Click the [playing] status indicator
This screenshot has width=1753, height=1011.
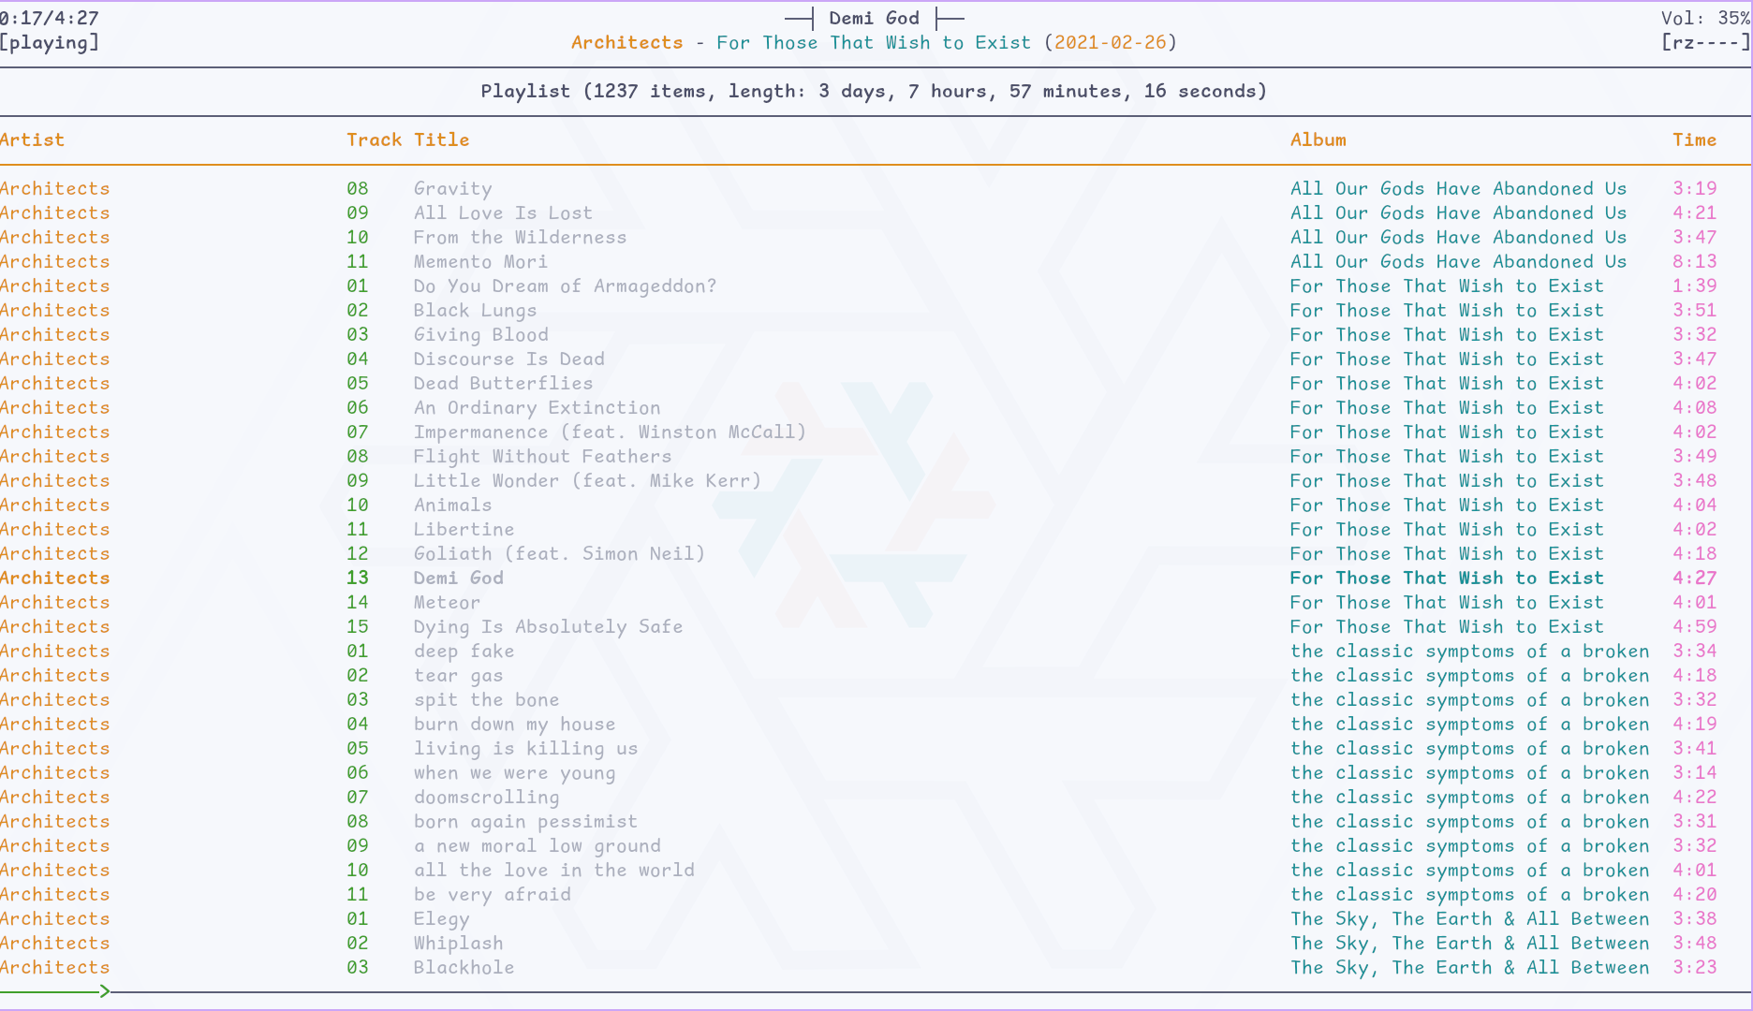50,42
